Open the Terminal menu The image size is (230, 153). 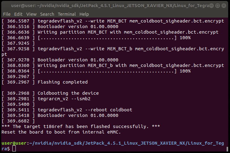click(x=67, y=14)
